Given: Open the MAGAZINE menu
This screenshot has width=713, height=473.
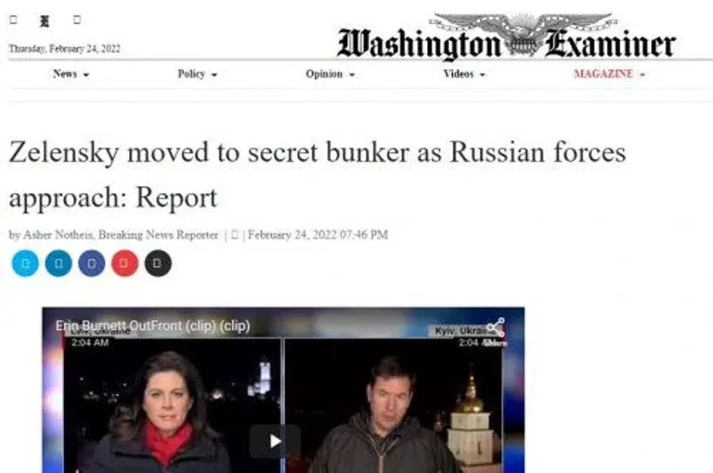Looking at the screenshot, I should click(x=609, y=74).
